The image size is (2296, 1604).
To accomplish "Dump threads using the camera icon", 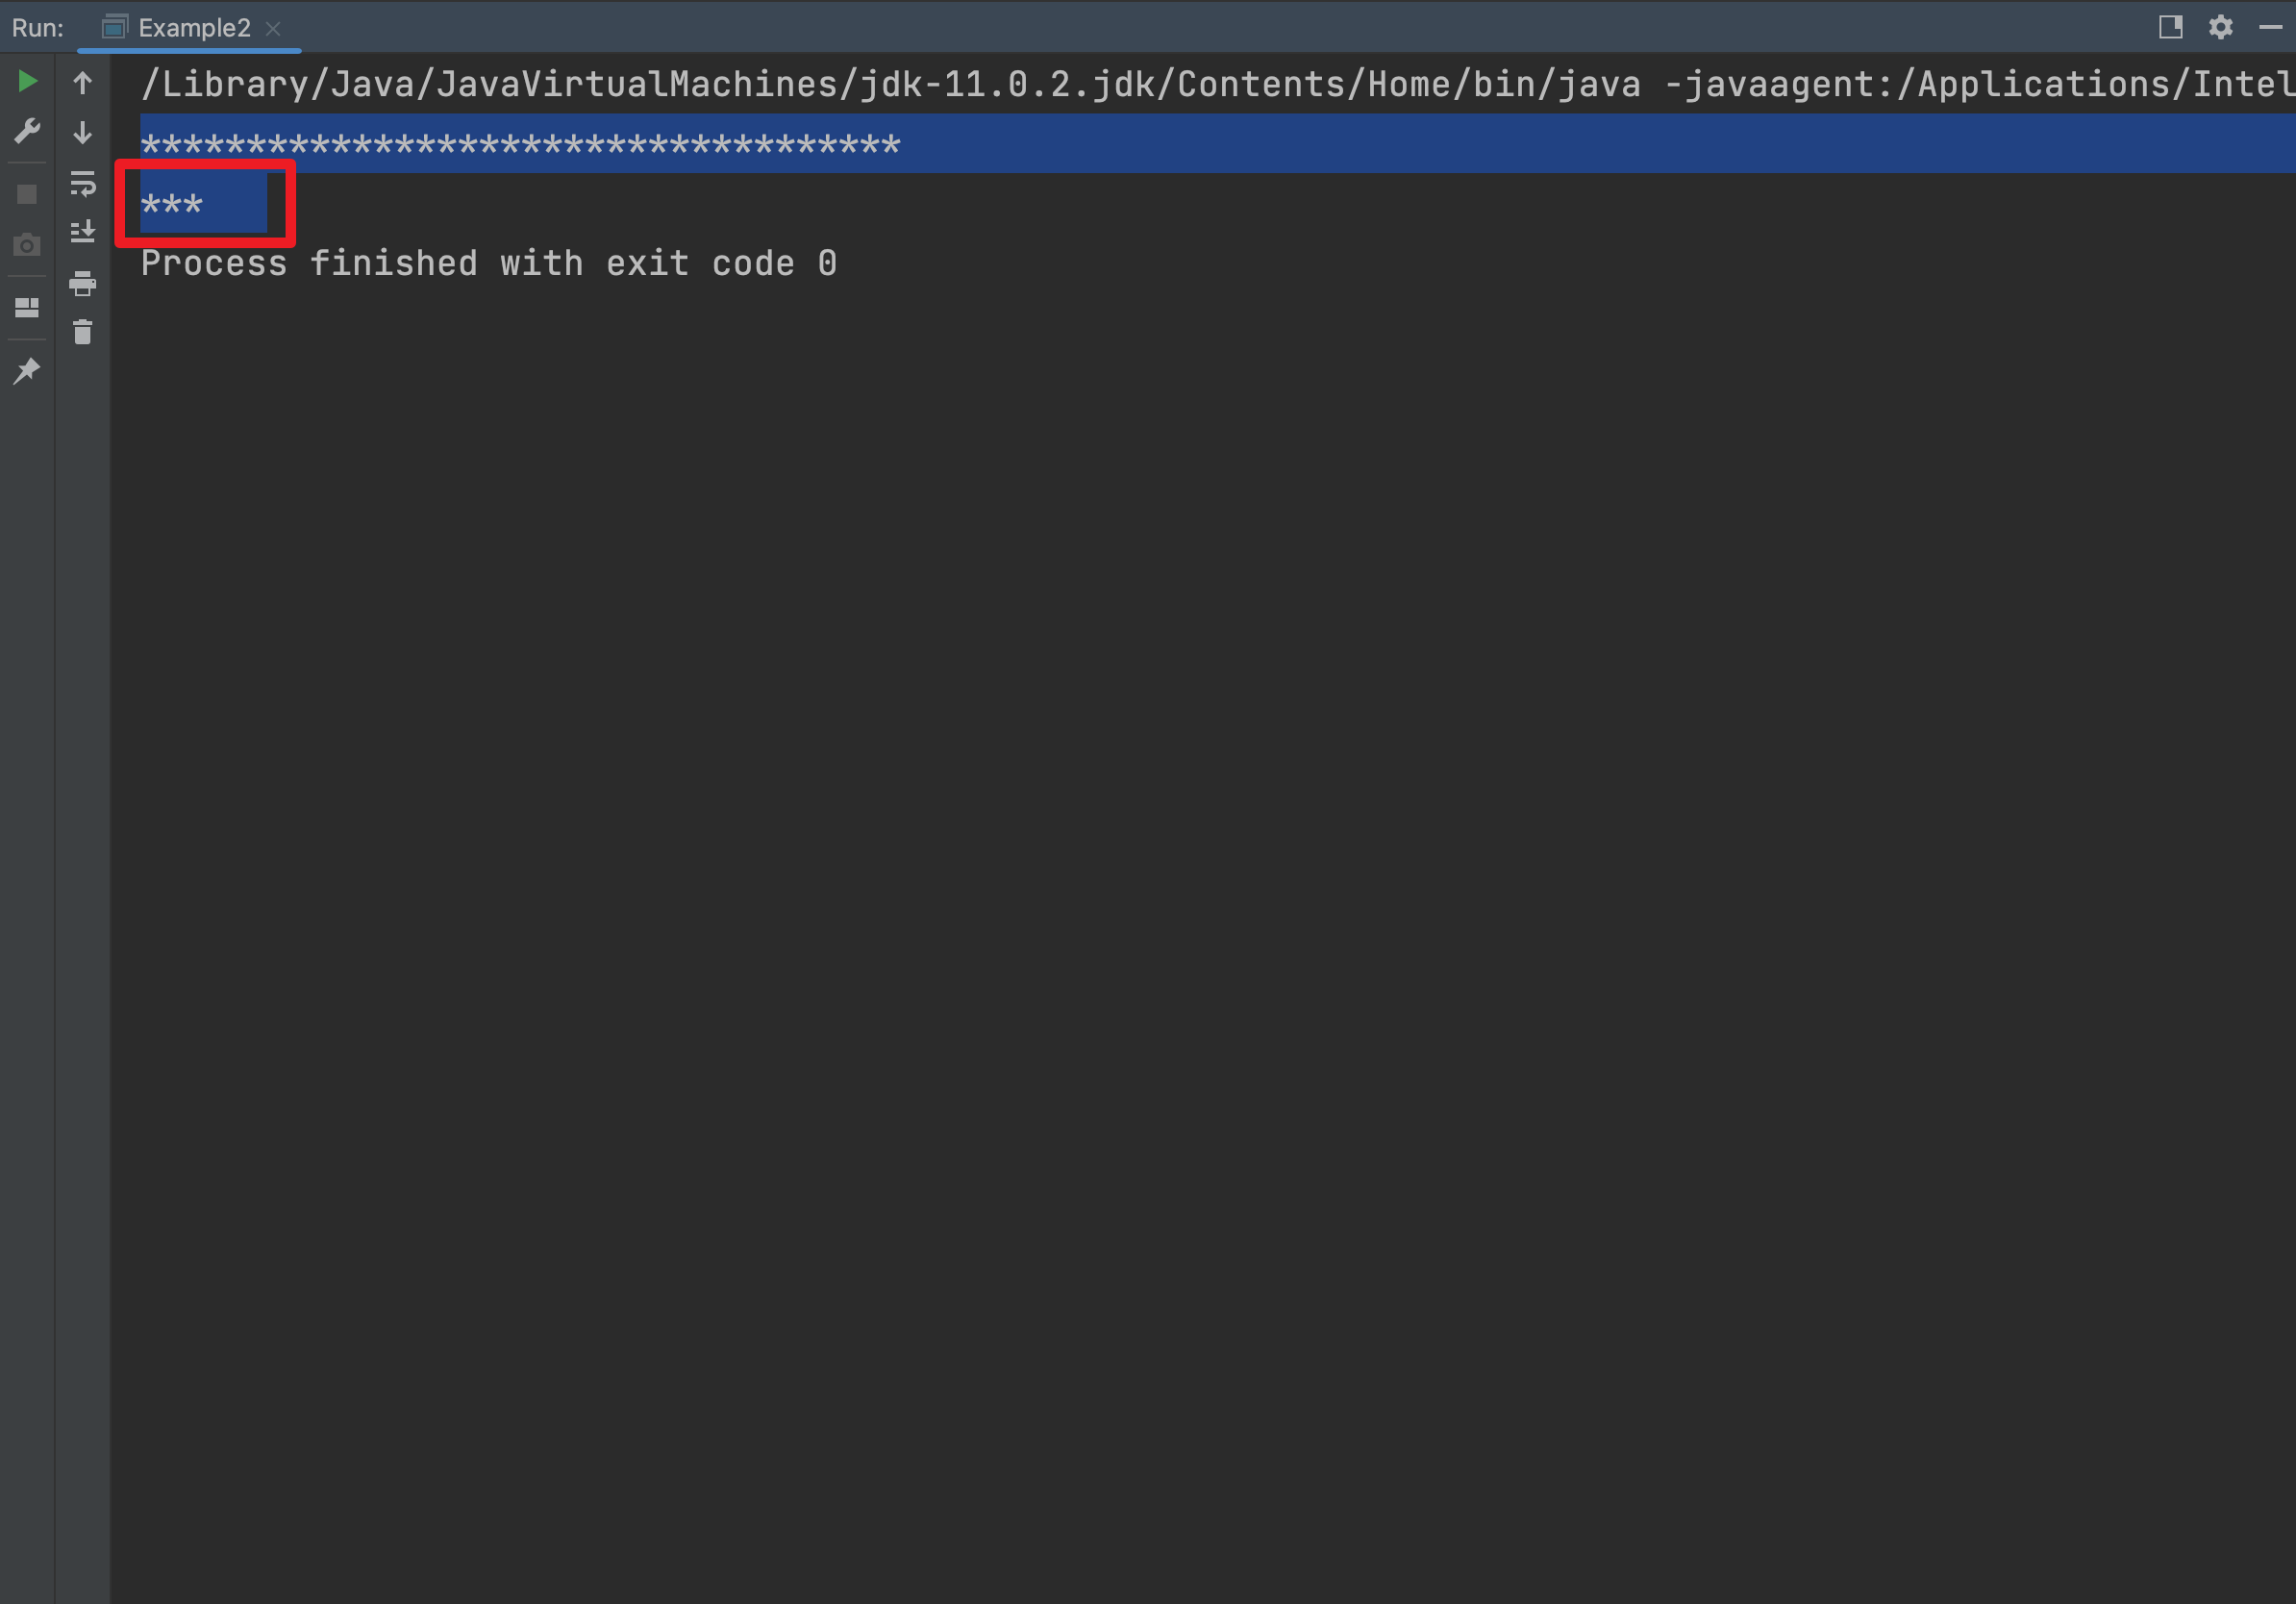I will pos(27,244).
